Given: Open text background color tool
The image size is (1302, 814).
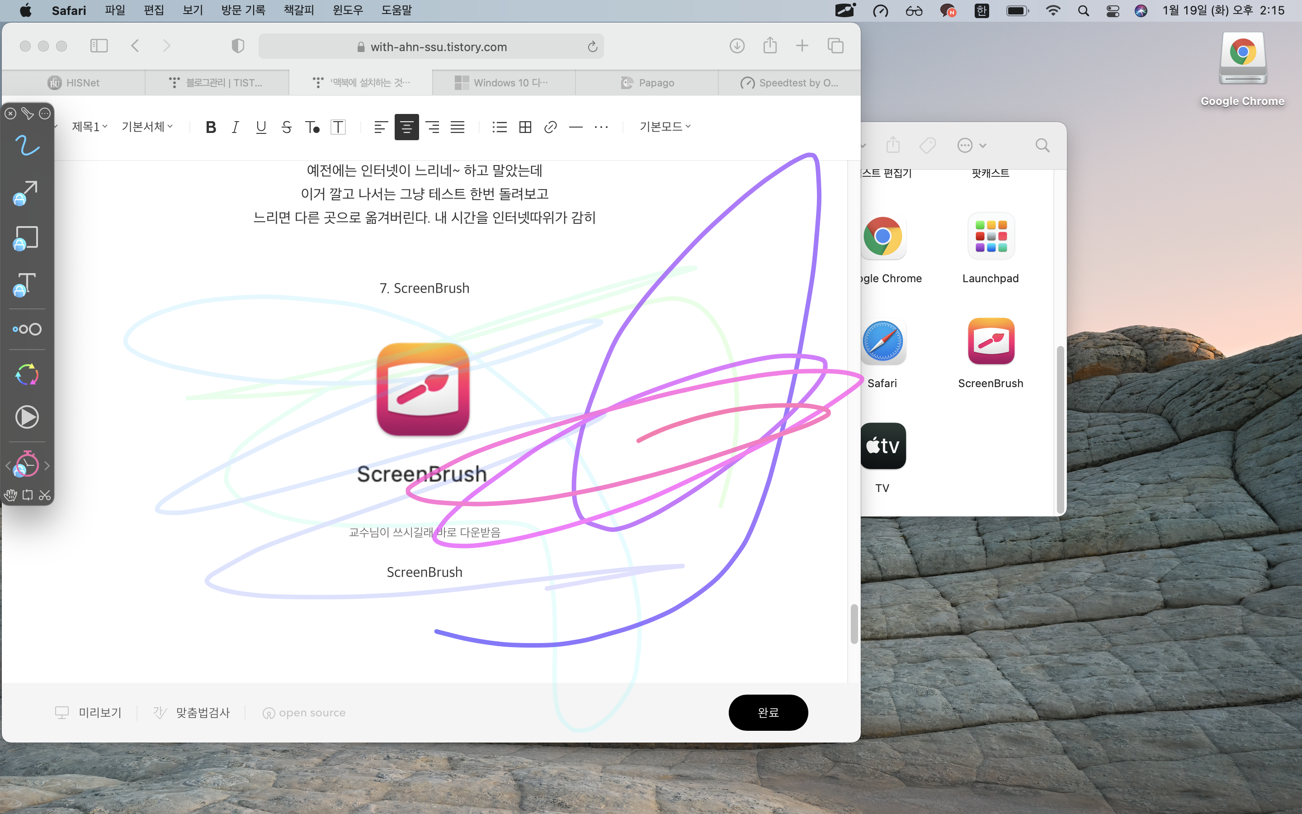Looking at the screenshot, I should [338, 127].
